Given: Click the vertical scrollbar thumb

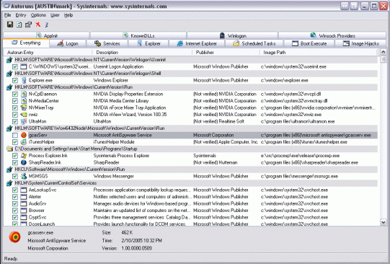Looking at the screenshot, I should pos(383,59).
